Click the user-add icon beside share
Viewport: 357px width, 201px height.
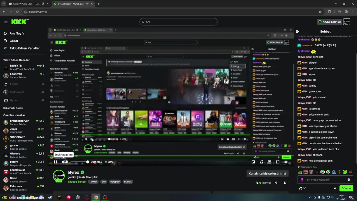tap(285, 183)
